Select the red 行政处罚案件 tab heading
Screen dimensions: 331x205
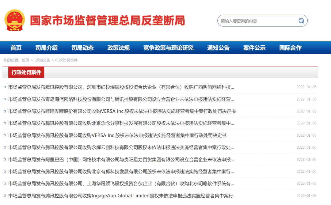point(26,72)
